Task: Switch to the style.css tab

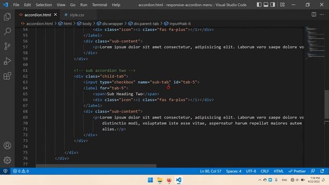Action: [x=77, y=15]
